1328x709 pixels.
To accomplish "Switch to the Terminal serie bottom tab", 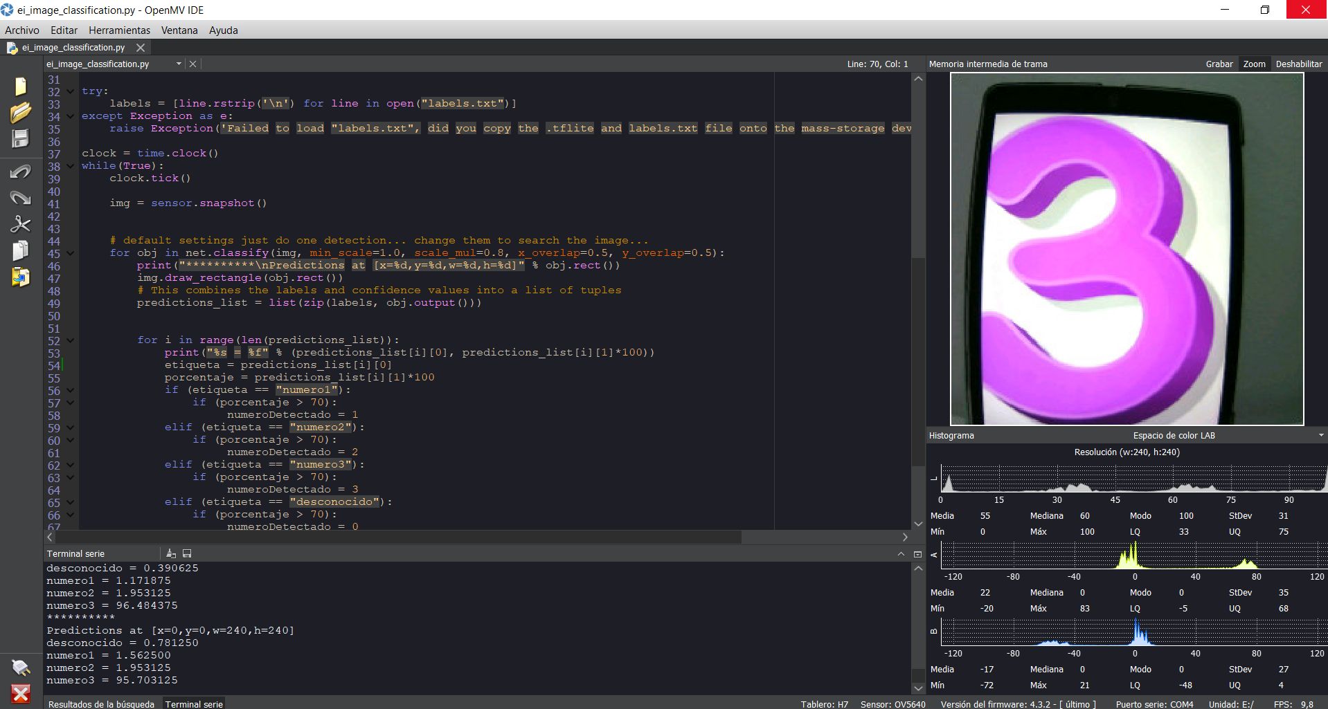I will [x=194, y=703].
